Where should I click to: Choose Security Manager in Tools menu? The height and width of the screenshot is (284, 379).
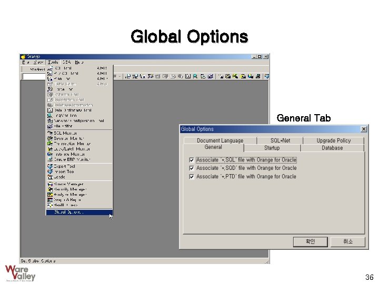79,189
